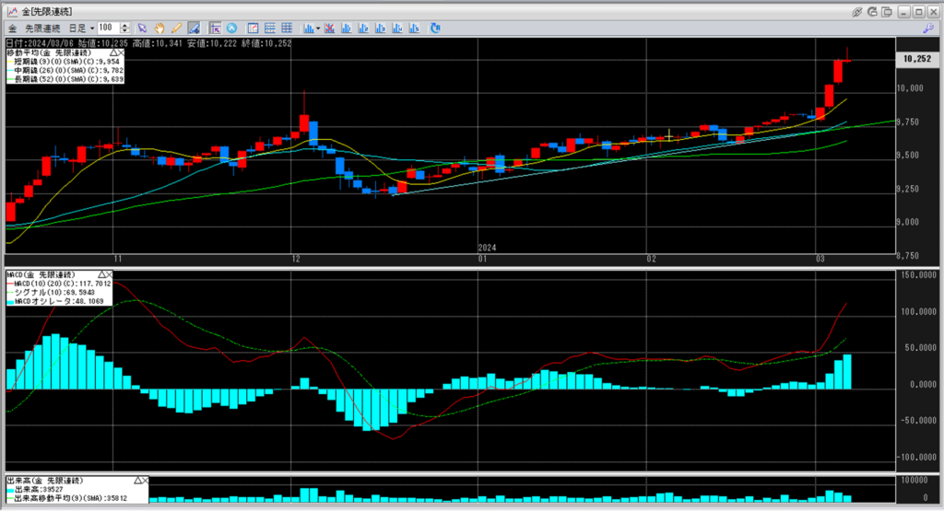Open settings with the wrench icon
This screenshot has width=944, height=511.
[927, 28]
